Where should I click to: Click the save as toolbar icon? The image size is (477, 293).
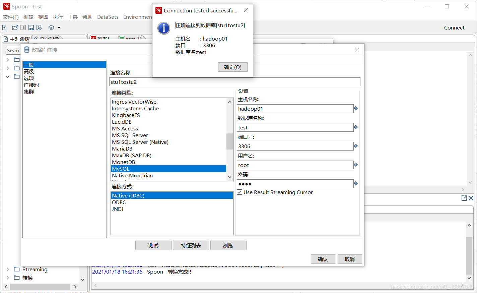tap(39, 27)
